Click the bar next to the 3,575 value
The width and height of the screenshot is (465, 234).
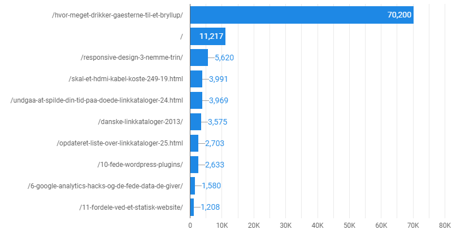coord(195,122)
